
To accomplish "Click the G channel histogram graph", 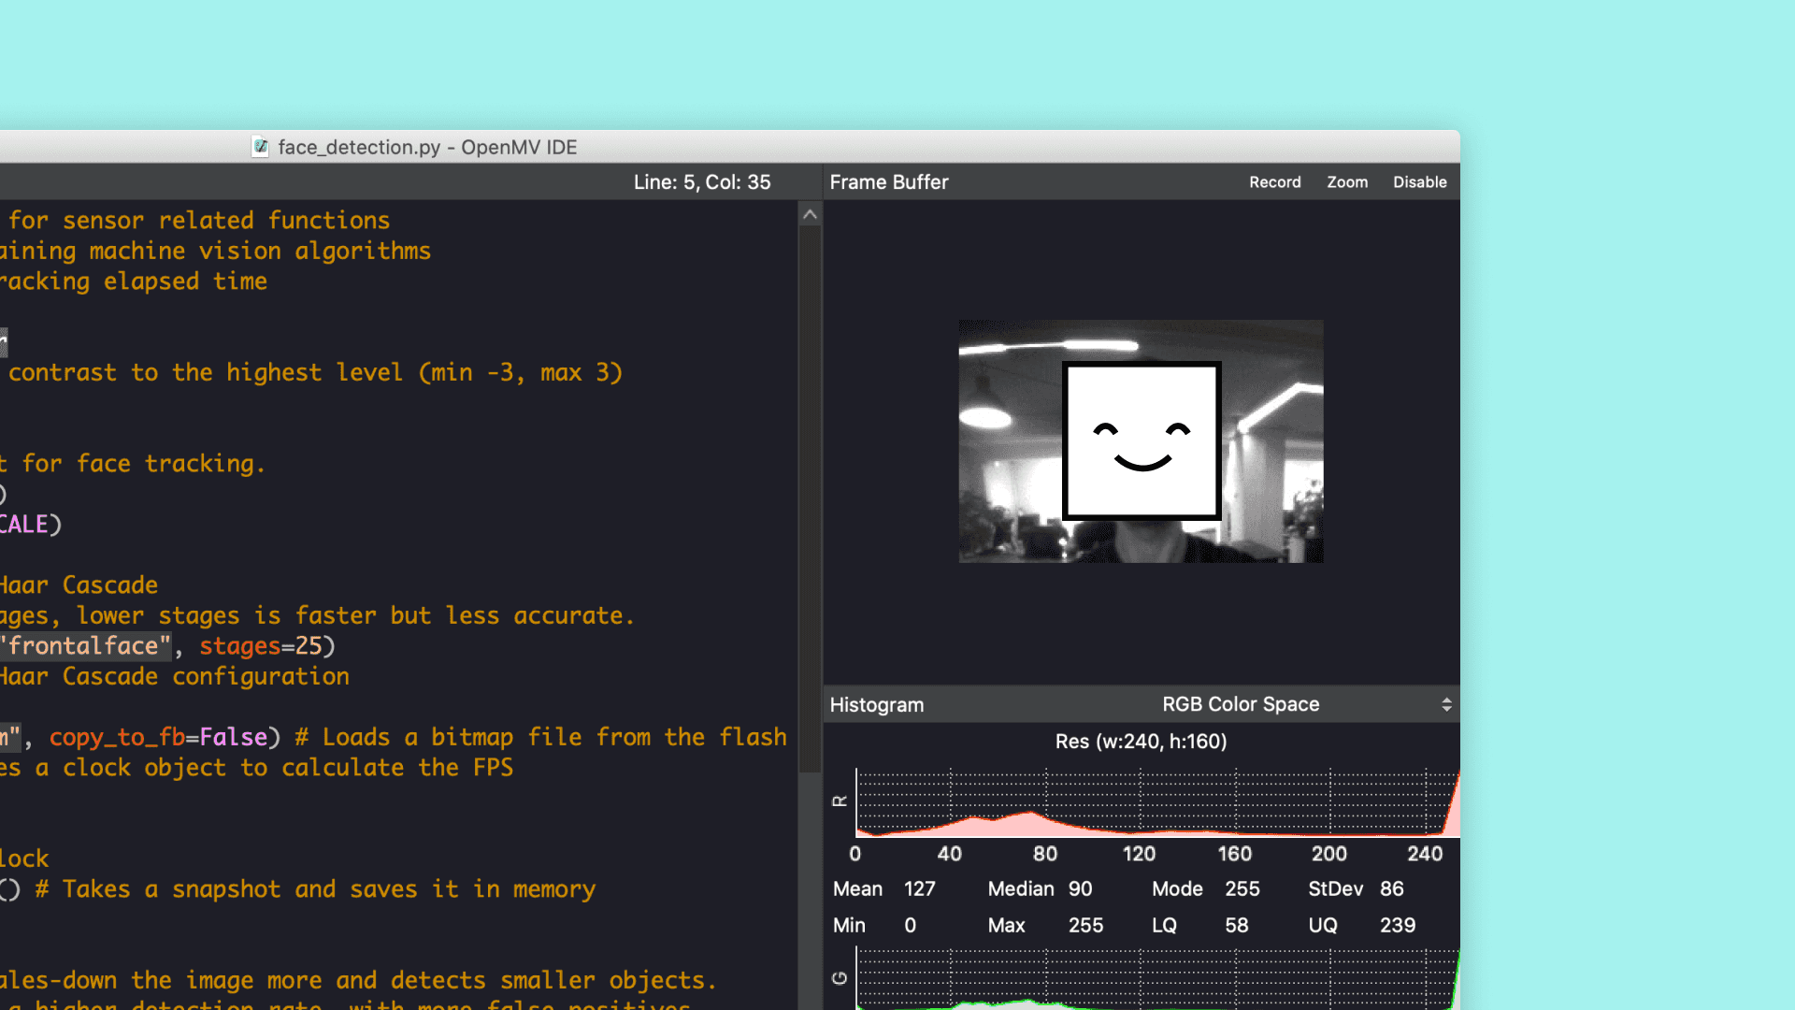I will click(x=1156, y=980).
